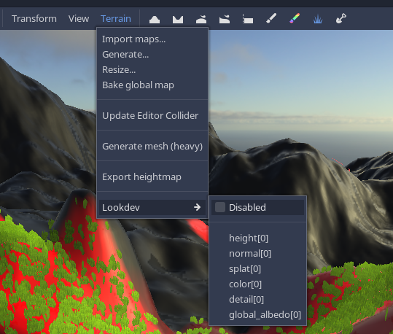Screen dimensions: 393x334
Task: Choose Import maps... from Terrain menu
Action: (152, 39)
